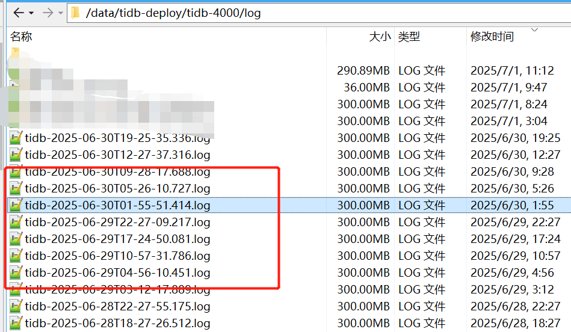This screenshot has width=571, height=332.
Task: Sort by 名称 column header
Action: coord(21,37)
